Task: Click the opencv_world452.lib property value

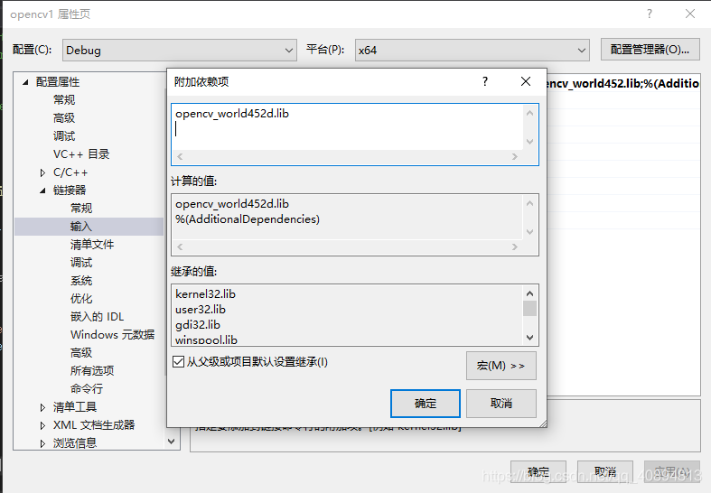Action: point(622,83)
